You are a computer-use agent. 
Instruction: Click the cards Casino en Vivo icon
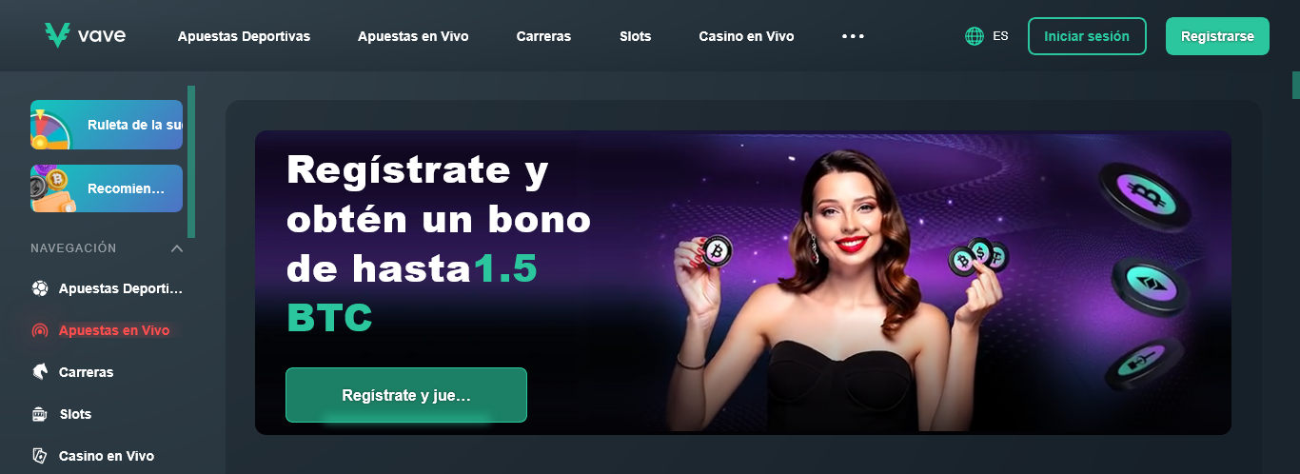point(39,456)
